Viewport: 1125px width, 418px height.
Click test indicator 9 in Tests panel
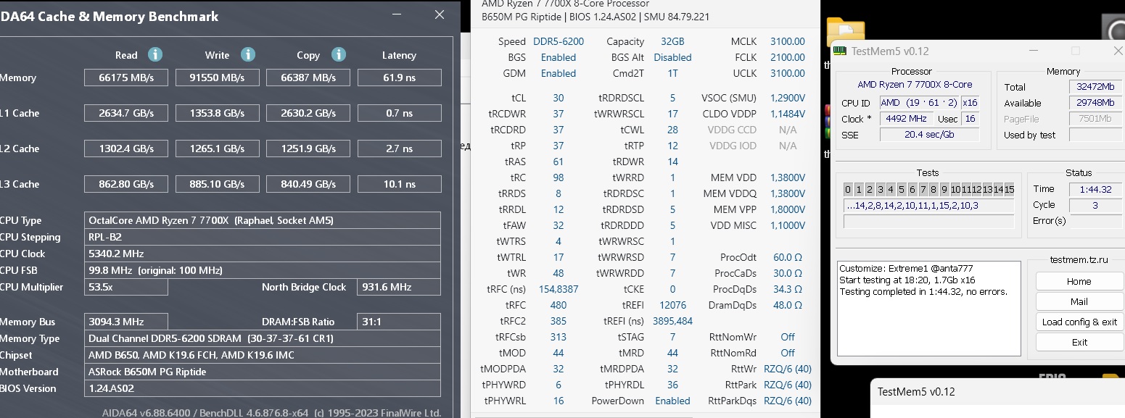[944, 190]
